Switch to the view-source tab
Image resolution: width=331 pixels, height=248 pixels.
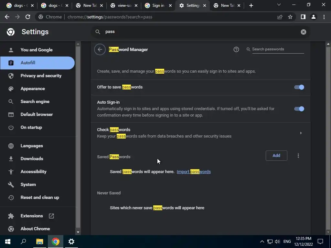tap(124, 5)
